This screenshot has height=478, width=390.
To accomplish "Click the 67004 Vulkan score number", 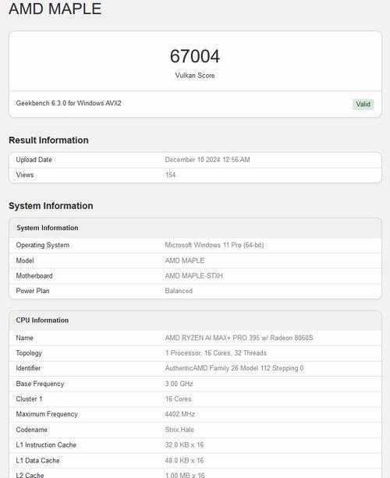I will [x=195, y=56].
